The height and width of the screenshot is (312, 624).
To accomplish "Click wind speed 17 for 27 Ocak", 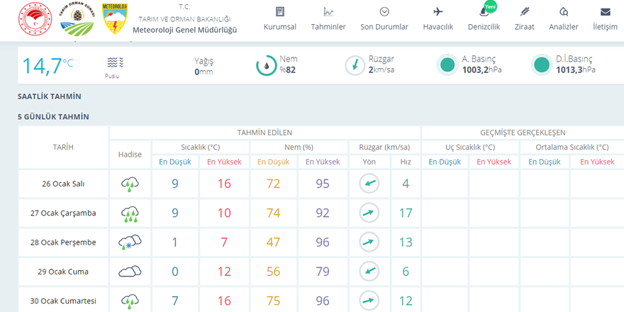I will click(406, 213).
